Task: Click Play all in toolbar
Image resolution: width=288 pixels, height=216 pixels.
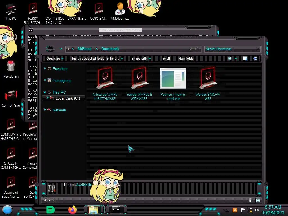Action: (165, 58)
